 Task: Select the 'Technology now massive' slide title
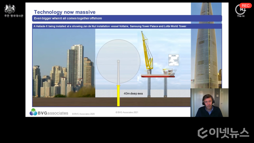pyautogui.click(x=65, y=12)
